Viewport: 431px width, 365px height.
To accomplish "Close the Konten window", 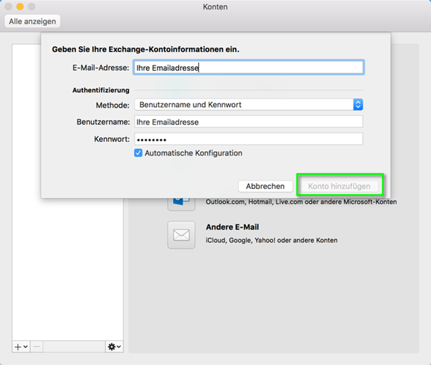I will 8,6.
